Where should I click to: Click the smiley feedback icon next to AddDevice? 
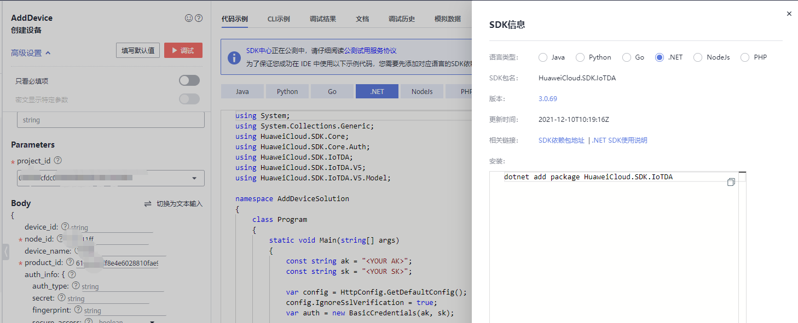click(189, 18)
